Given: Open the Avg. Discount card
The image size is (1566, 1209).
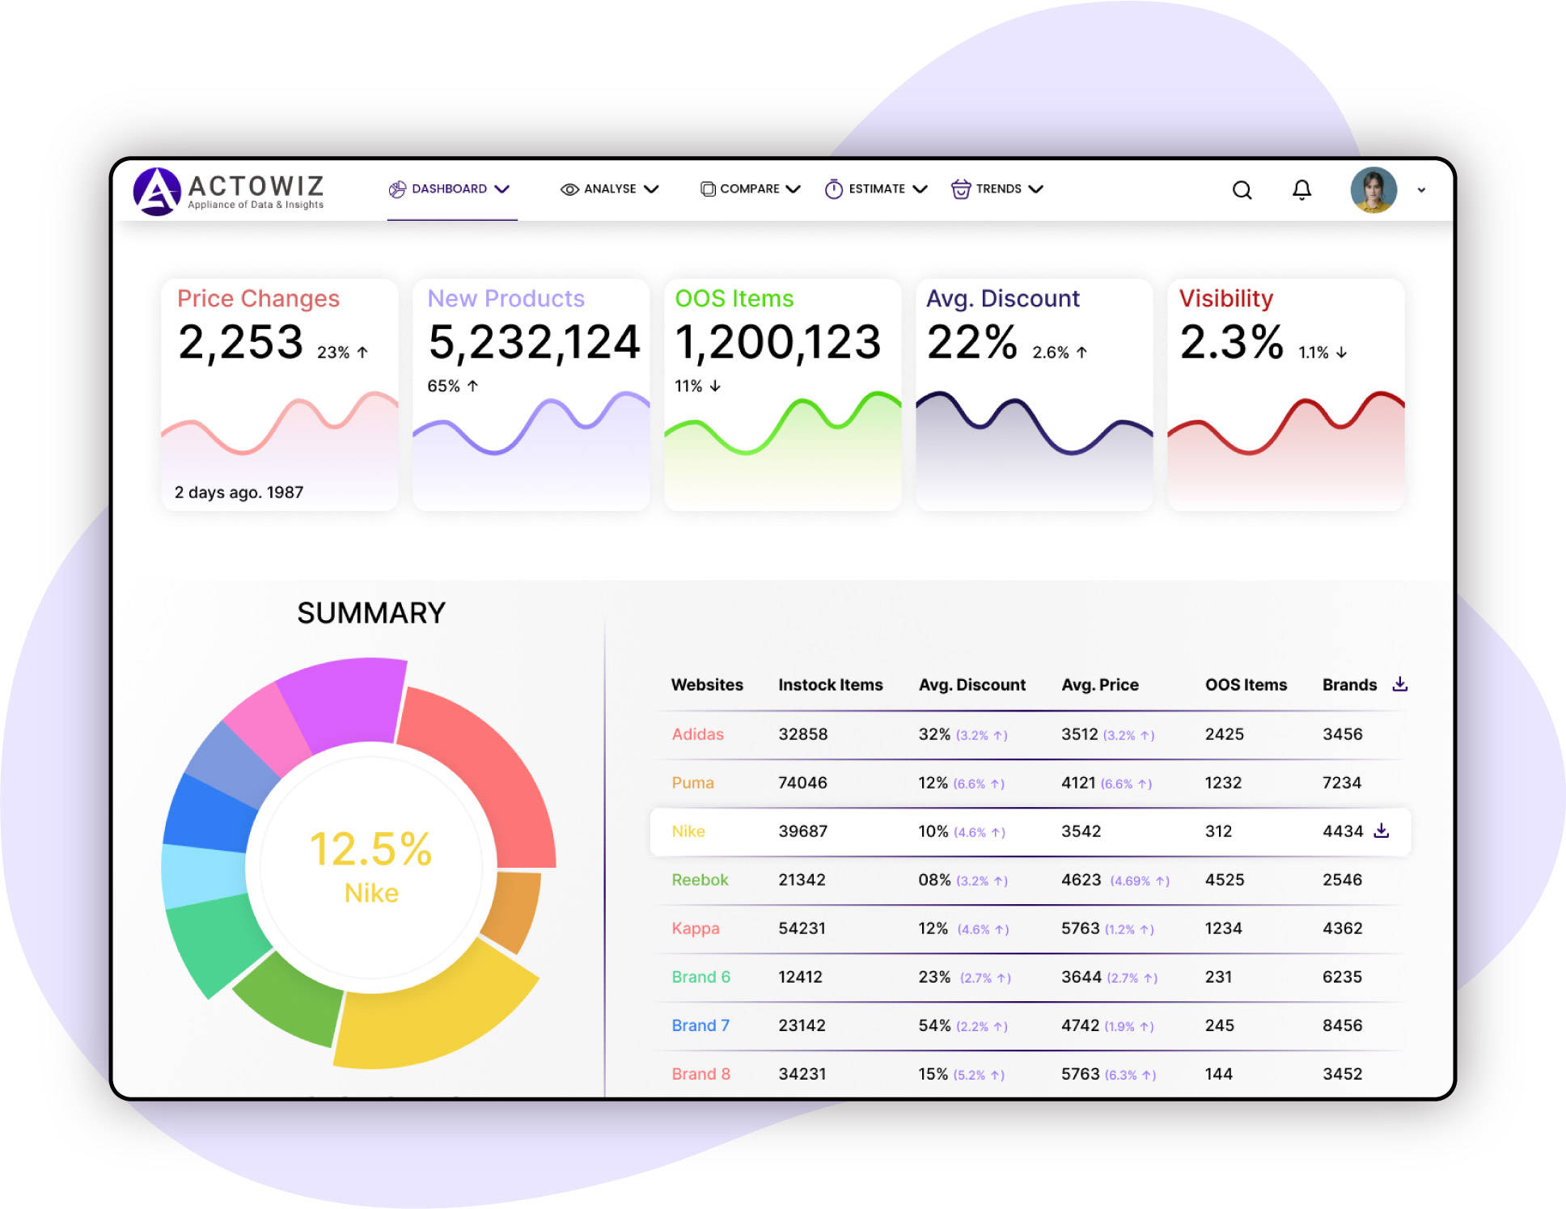Looking at the screenshot, I should pos(1035,395).
